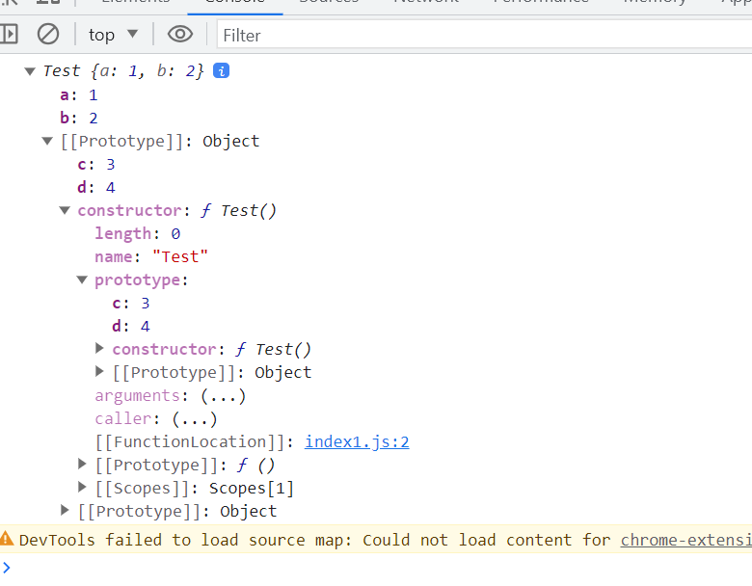Expand the last [[Prototype]]: Object node
The height and width of the screenshot is (586, 752).
pos(65,510)
